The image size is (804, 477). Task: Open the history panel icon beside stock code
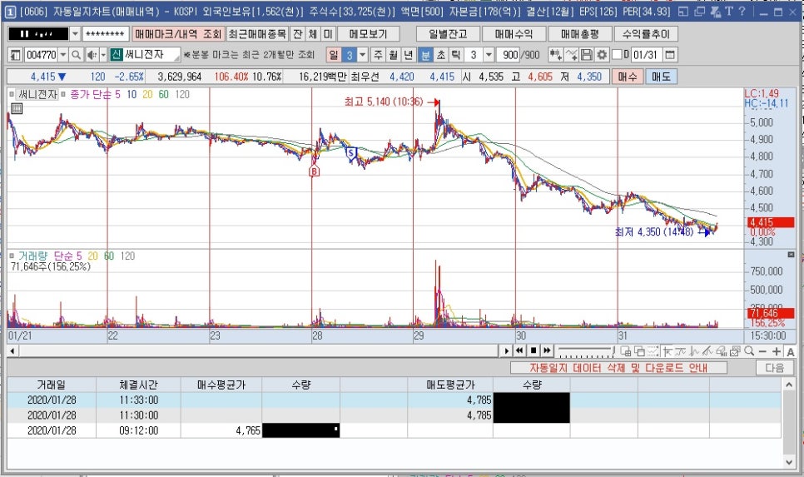[15, 55]
